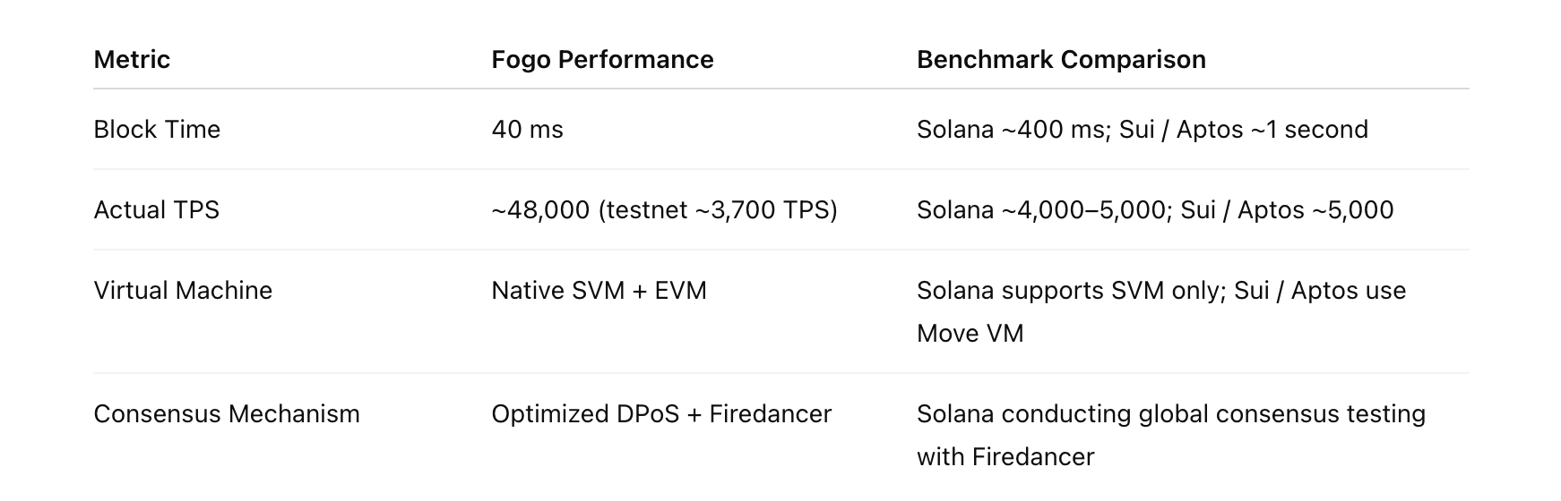
Task: Select the Consensus Mechanism row label
Action: pos(227,414)
